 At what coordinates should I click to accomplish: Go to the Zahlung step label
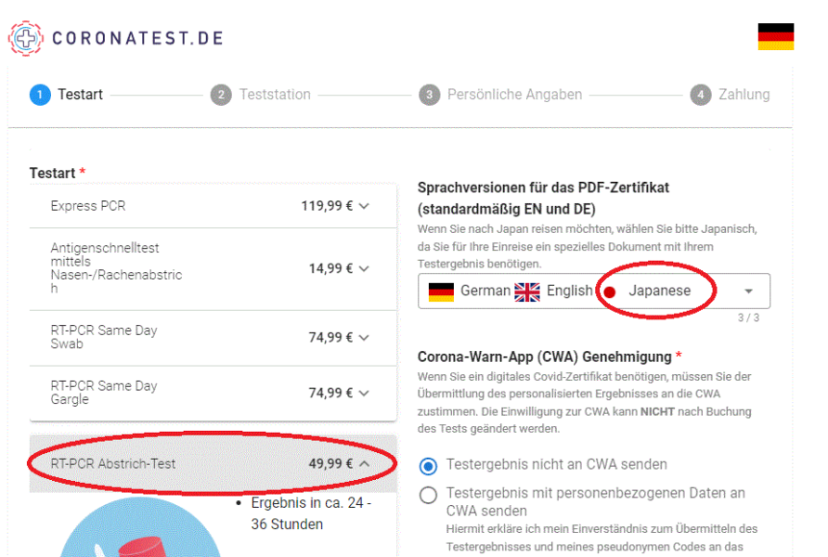[x=744, y=95]
